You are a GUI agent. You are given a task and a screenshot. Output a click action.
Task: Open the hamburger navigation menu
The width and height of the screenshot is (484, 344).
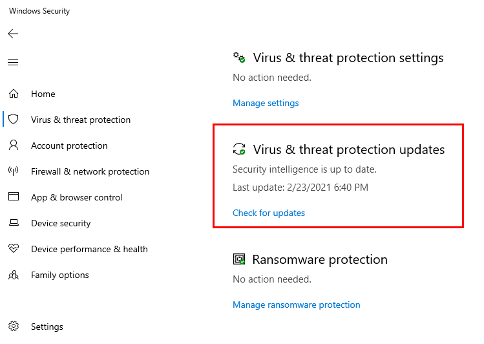13,62
